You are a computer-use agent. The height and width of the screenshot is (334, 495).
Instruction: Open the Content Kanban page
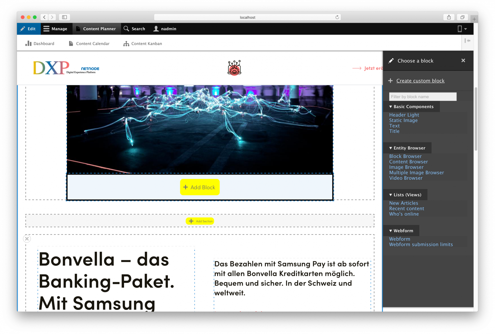tap(143, 44)
